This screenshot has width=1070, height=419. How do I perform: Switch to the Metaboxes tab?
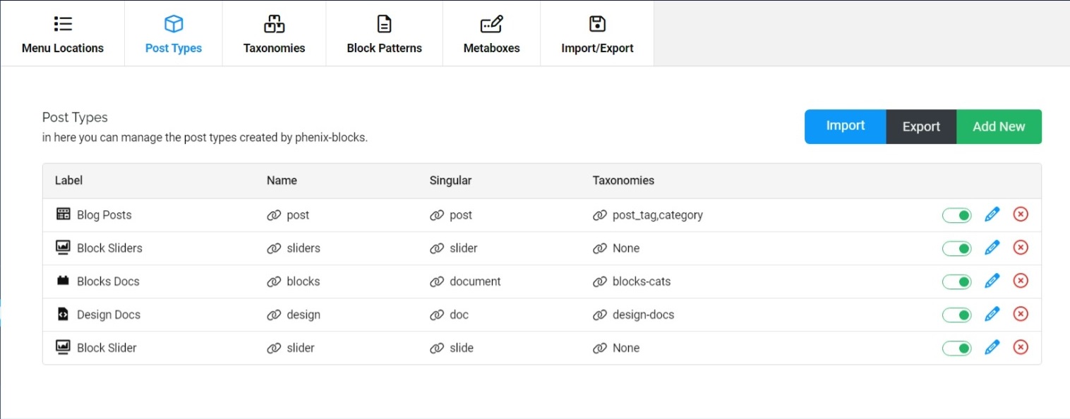492,34
